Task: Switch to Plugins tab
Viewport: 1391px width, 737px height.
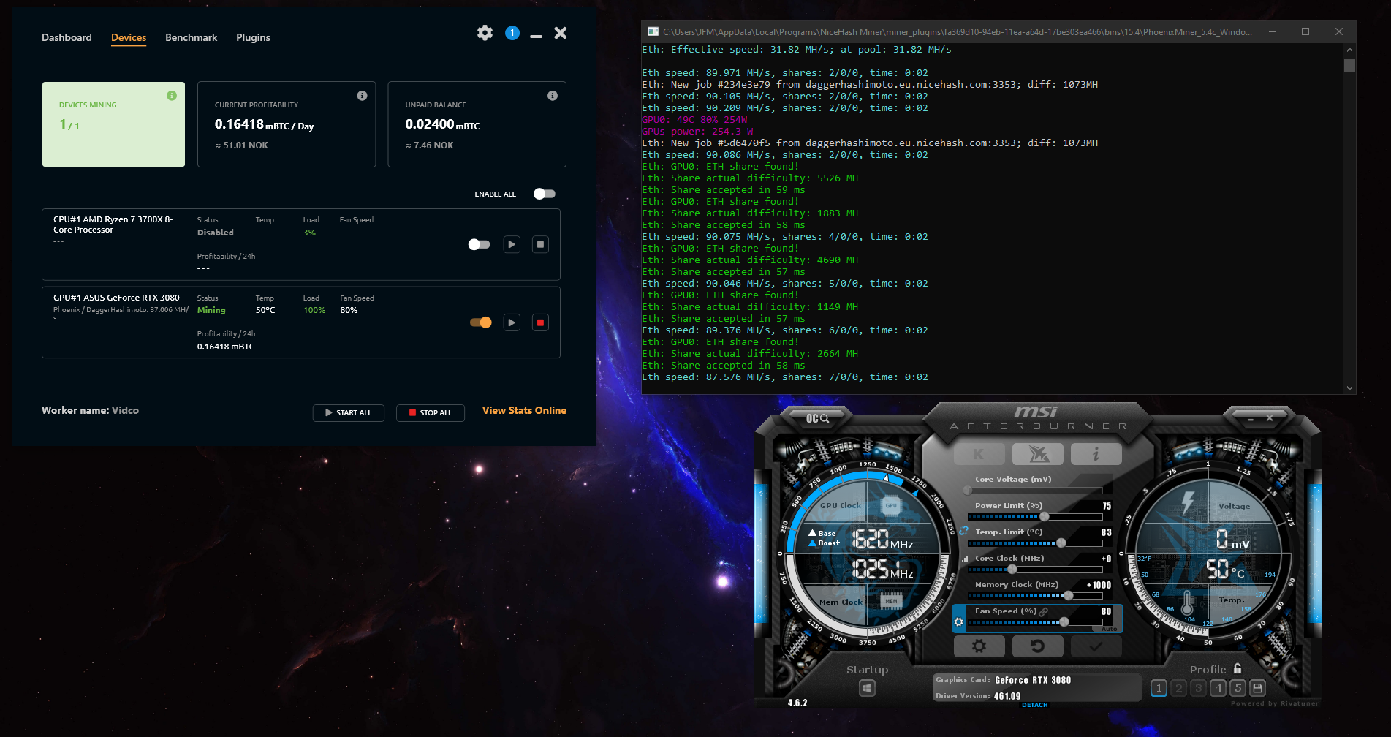Action: [x=253, y=37]
